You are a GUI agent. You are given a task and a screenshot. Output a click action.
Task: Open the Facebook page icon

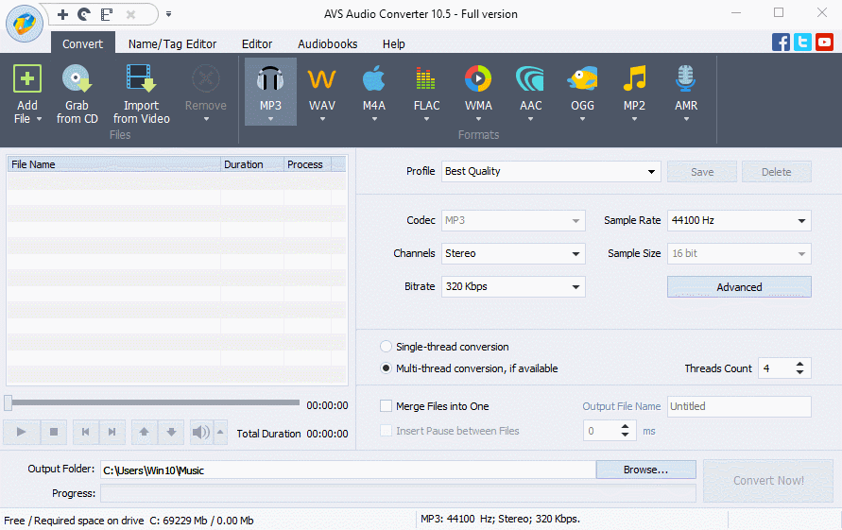pos(781,42)
